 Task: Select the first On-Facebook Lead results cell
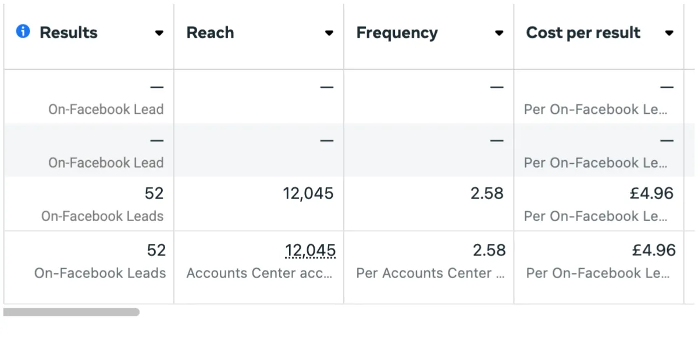point(88,96)
